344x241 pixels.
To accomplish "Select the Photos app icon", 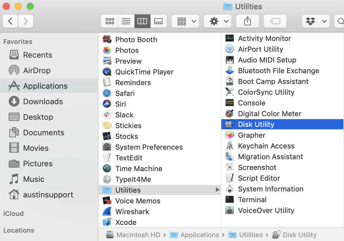I will click(x=107, y=50).
